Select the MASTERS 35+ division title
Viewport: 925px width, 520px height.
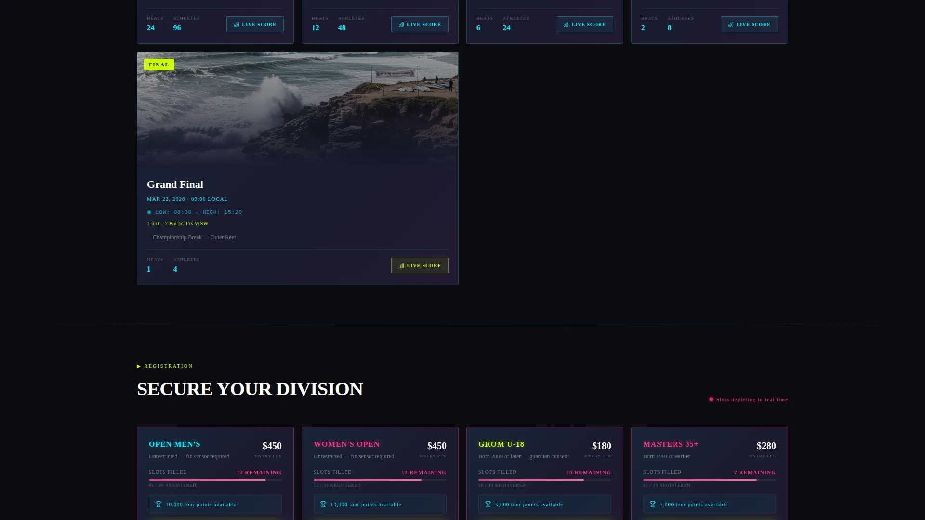click(671, 444)
